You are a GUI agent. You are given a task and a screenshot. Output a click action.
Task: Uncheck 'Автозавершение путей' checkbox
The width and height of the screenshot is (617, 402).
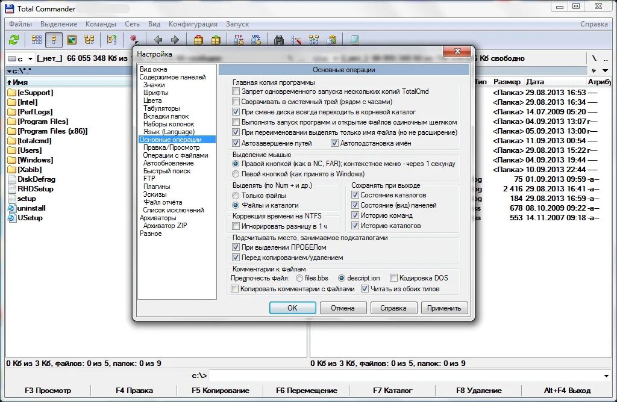[x=236, y=143]
